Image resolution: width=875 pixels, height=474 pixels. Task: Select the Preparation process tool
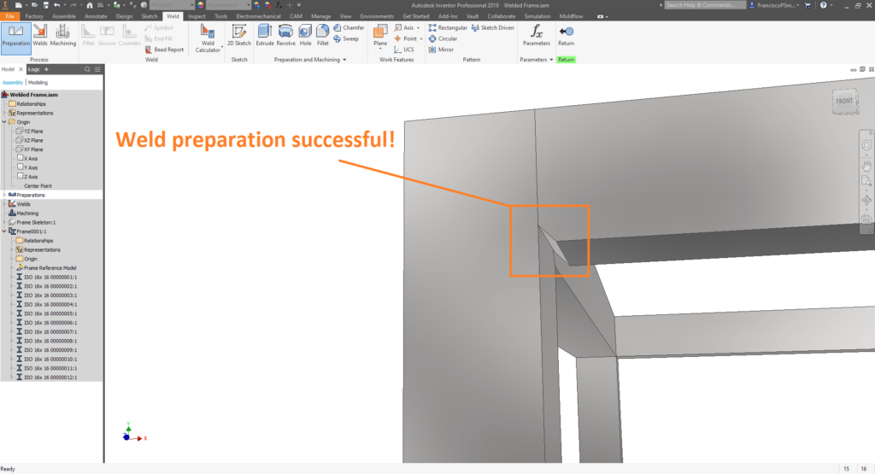click(15, 38)
